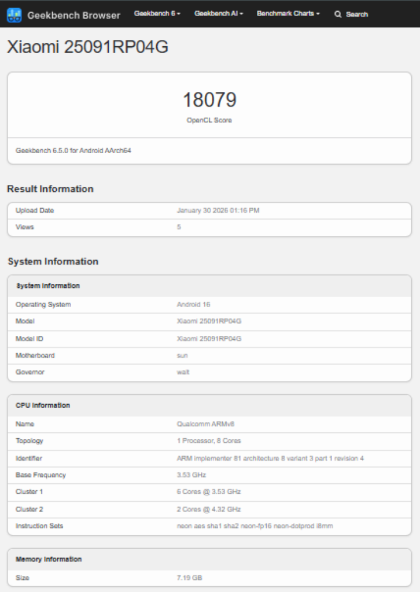Open the Geekbench AI dropdown

(x=218, y=12)
